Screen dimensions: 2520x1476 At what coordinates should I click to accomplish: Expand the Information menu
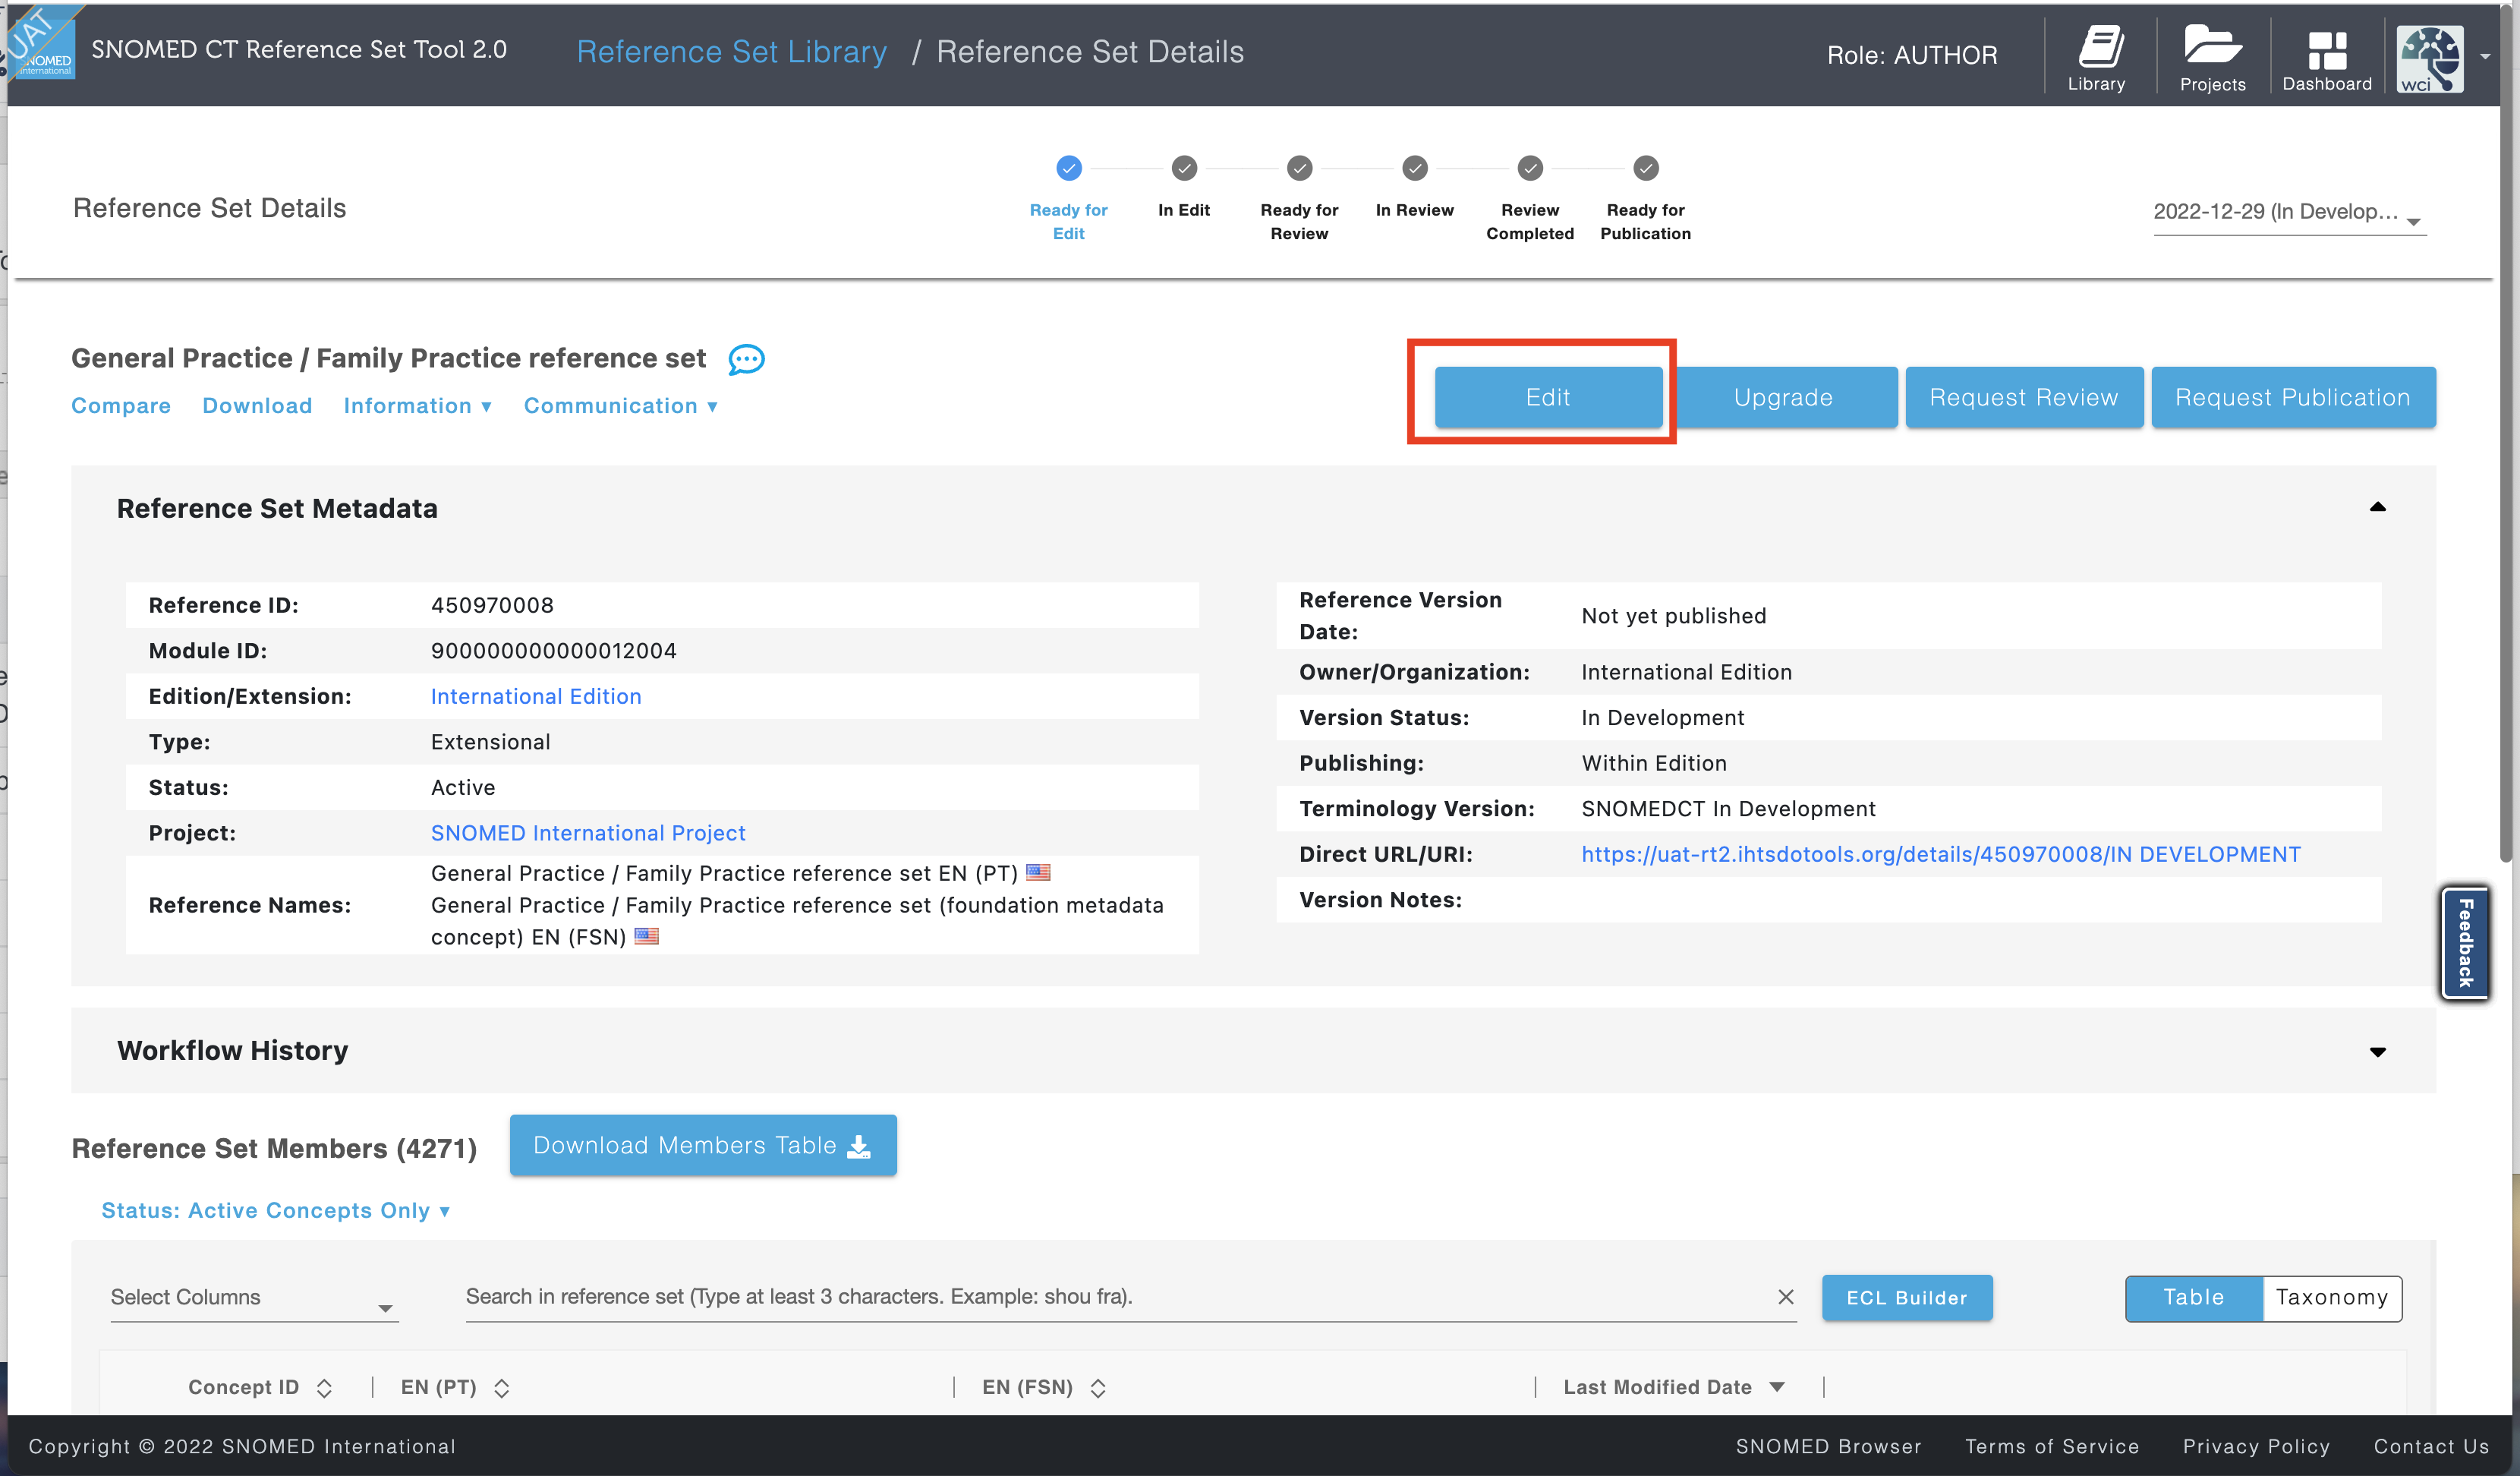[418, 405]
